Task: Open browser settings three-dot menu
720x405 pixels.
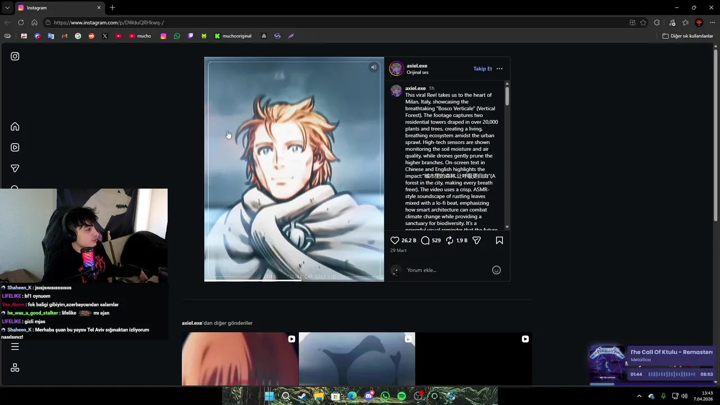Action: (712, 22)
